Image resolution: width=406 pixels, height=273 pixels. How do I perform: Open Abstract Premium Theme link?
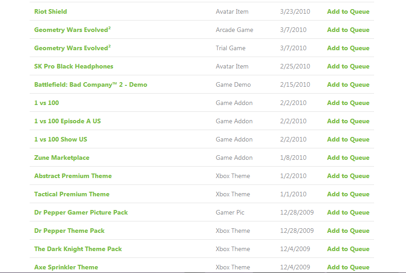tap(73, 176)
